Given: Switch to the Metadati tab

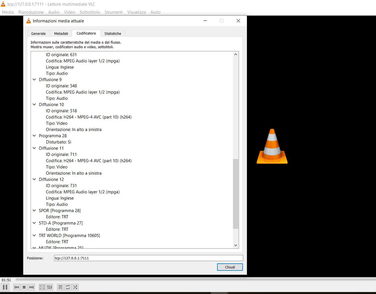Looking at the screenshot, I should point(61,33).
